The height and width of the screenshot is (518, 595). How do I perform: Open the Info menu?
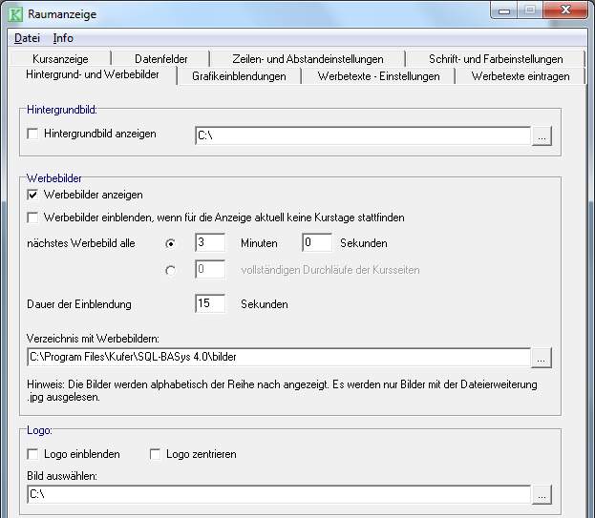[63, 38]
